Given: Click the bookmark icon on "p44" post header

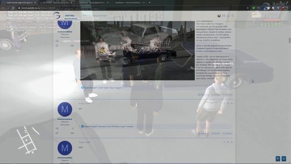Looking at the screenshot, I should pos(228,103).
